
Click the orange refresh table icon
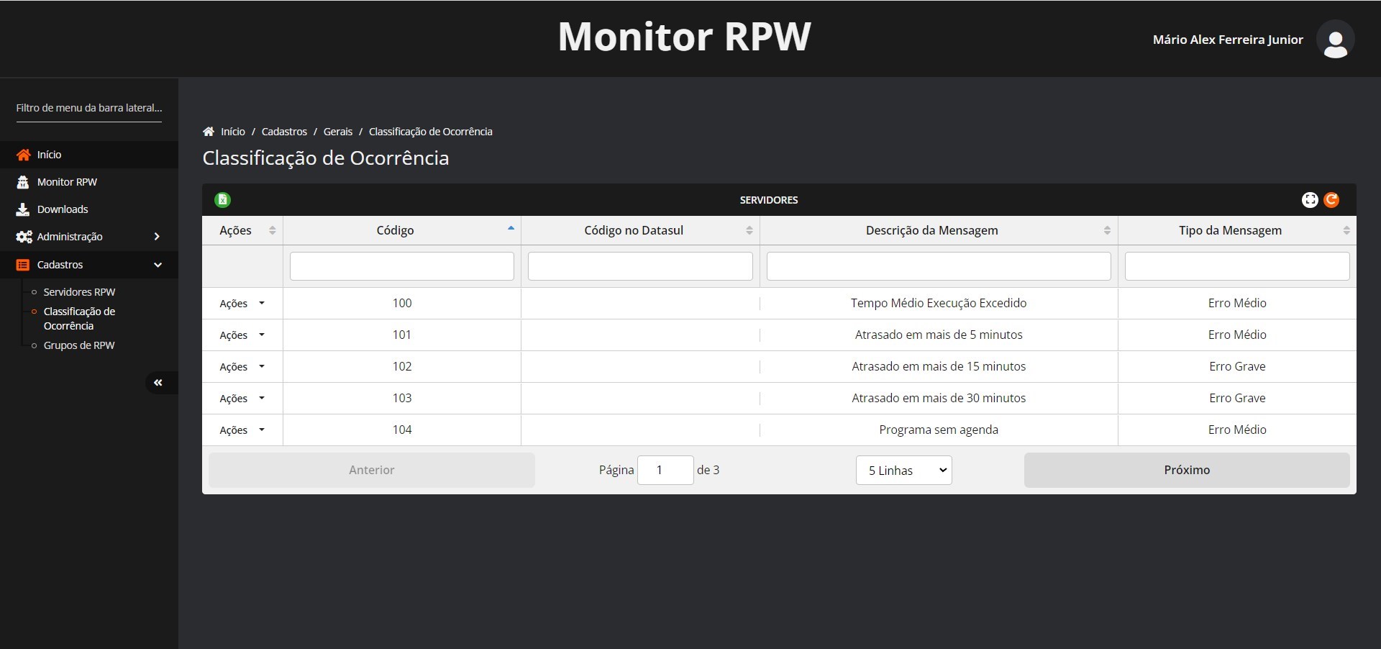point(1331,200)
